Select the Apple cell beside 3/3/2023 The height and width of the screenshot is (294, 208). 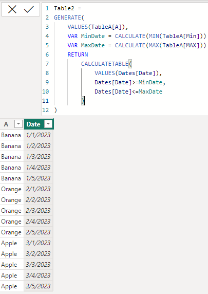click(x=12, y=265)
